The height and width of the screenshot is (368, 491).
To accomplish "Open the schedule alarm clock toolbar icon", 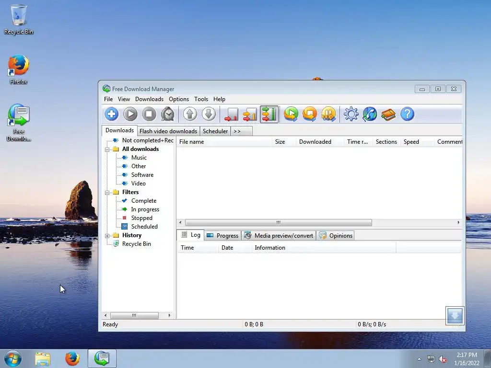I will 168,114.
